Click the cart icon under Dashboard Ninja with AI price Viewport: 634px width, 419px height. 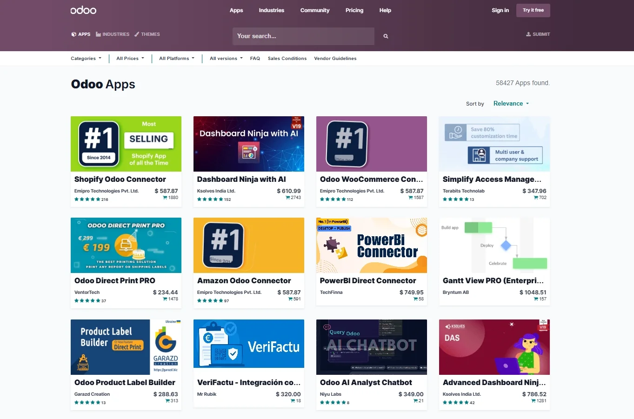pos(288,198)
